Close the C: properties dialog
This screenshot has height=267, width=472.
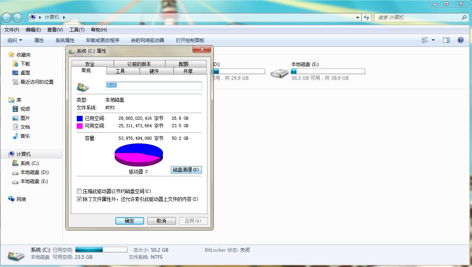click(202, 49)
